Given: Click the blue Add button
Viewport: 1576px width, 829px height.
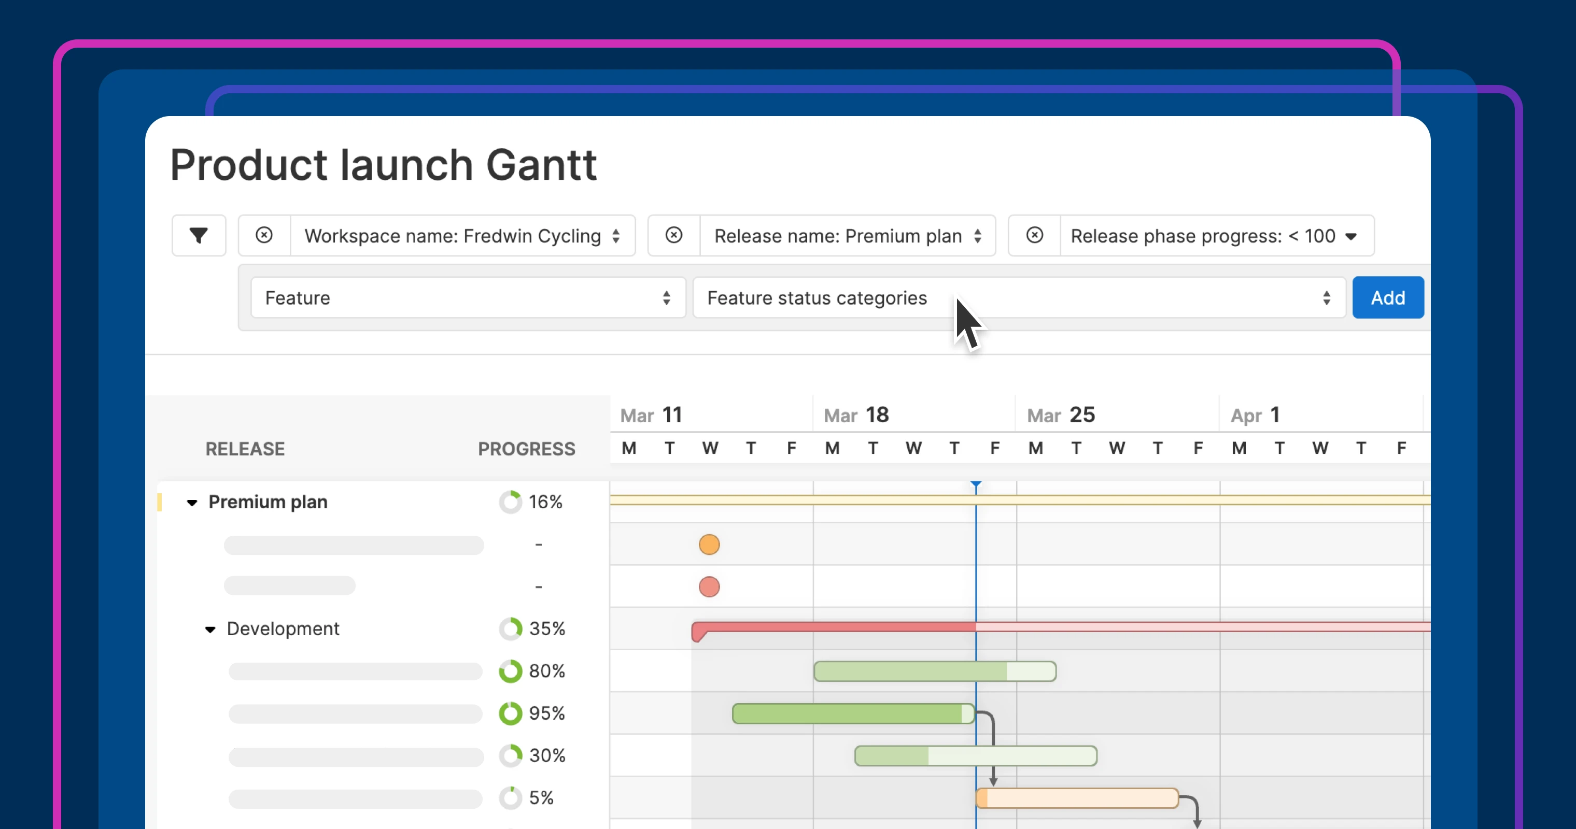Looking at the screenshot, I should point(1388,298).
